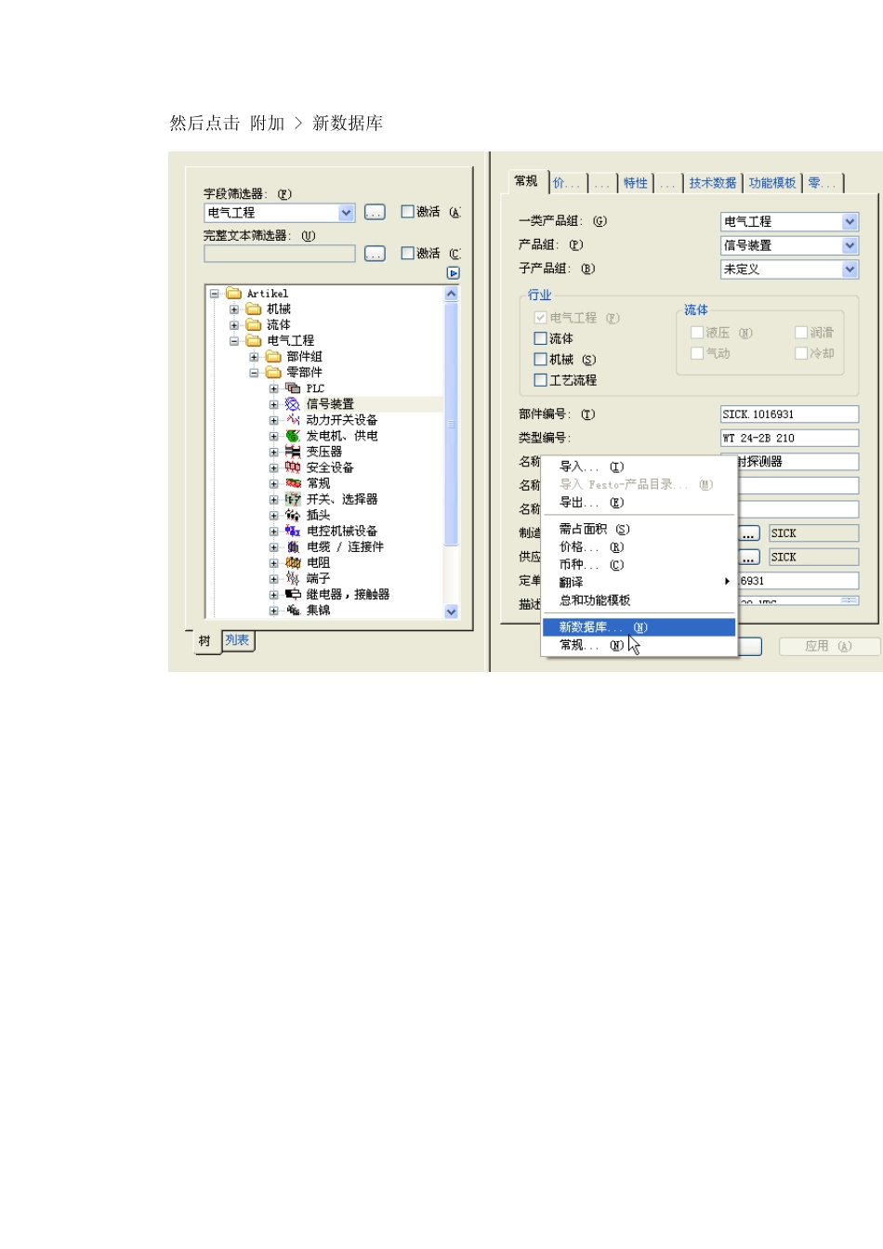Click the PLC category icon
The height and width of the screenshot is (1249, 883).
point(293,388)
